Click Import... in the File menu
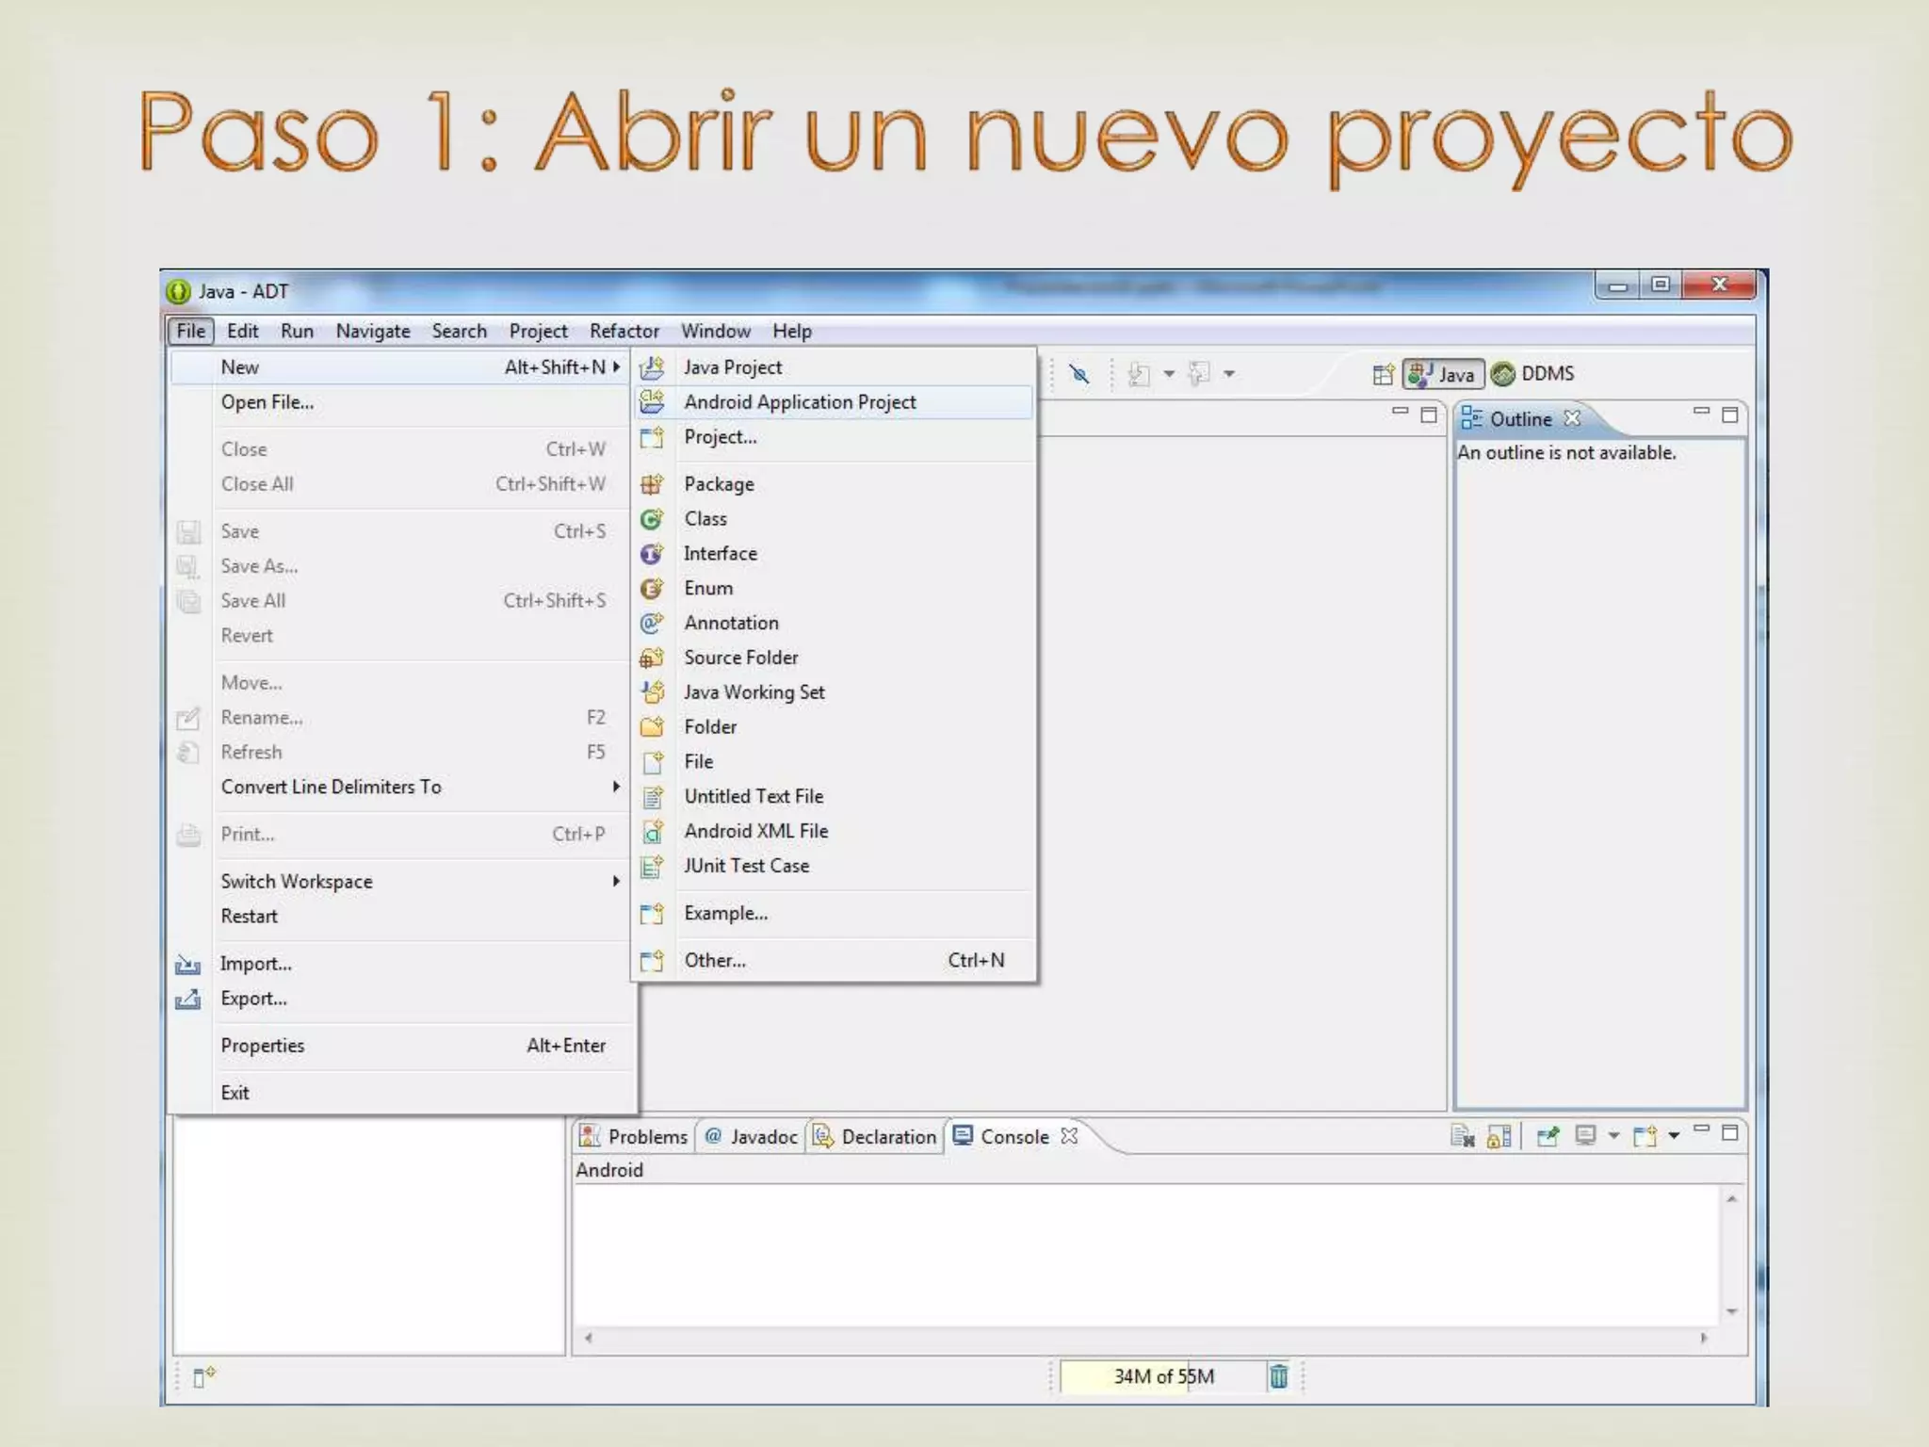This screenshot has height=1447, width=1929. [x=256, y=964]
